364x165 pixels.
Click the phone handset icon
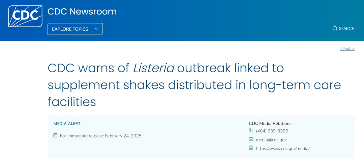pos(251,130)
